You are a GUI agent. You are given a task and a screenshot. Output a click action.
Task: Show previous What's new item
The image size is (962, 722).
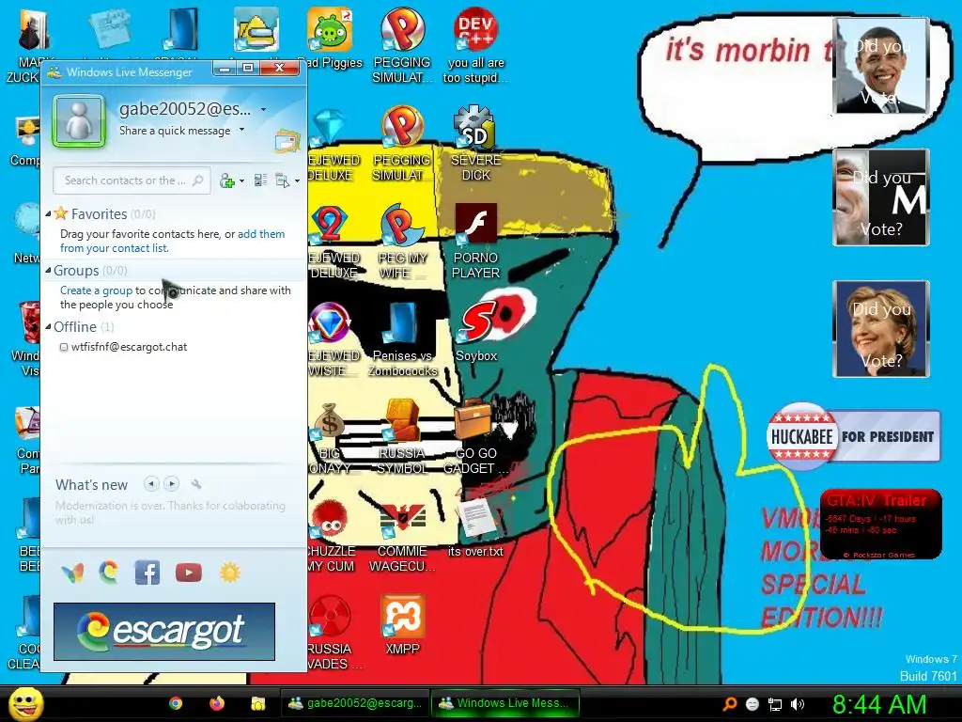(151, 484)
